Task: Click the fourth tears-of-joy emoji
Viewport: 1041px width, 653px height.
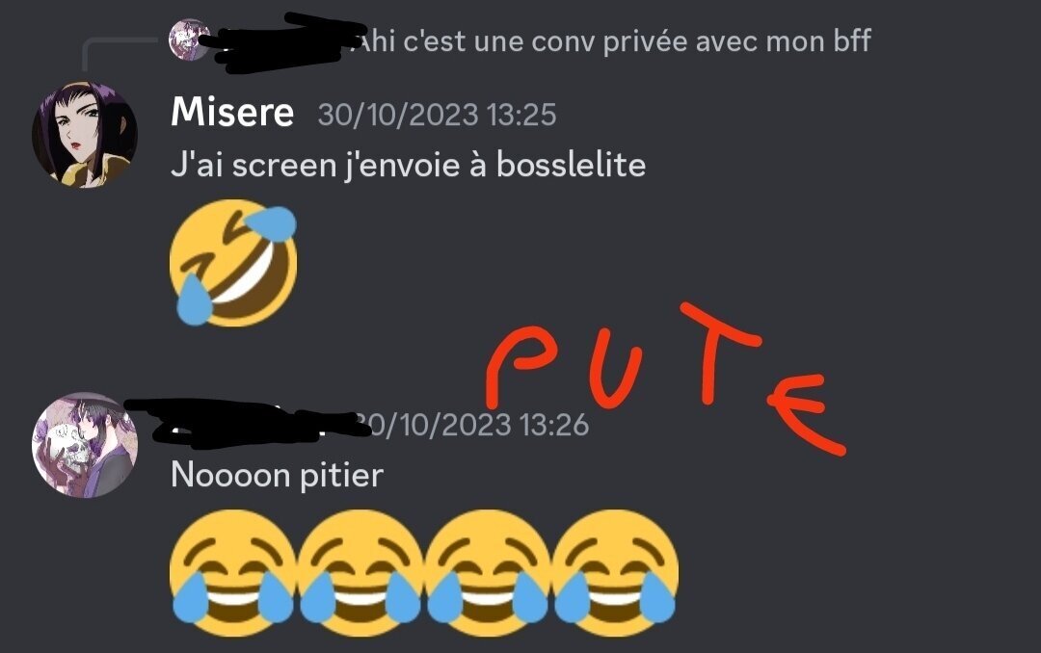Action: (x=615, y=573)
